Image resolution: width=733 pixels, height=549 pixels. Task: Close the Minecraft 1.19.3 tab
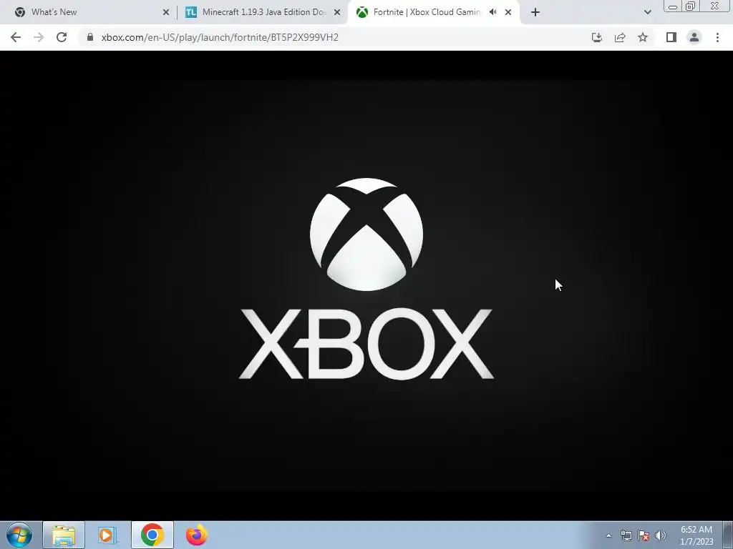coord(337,13)
